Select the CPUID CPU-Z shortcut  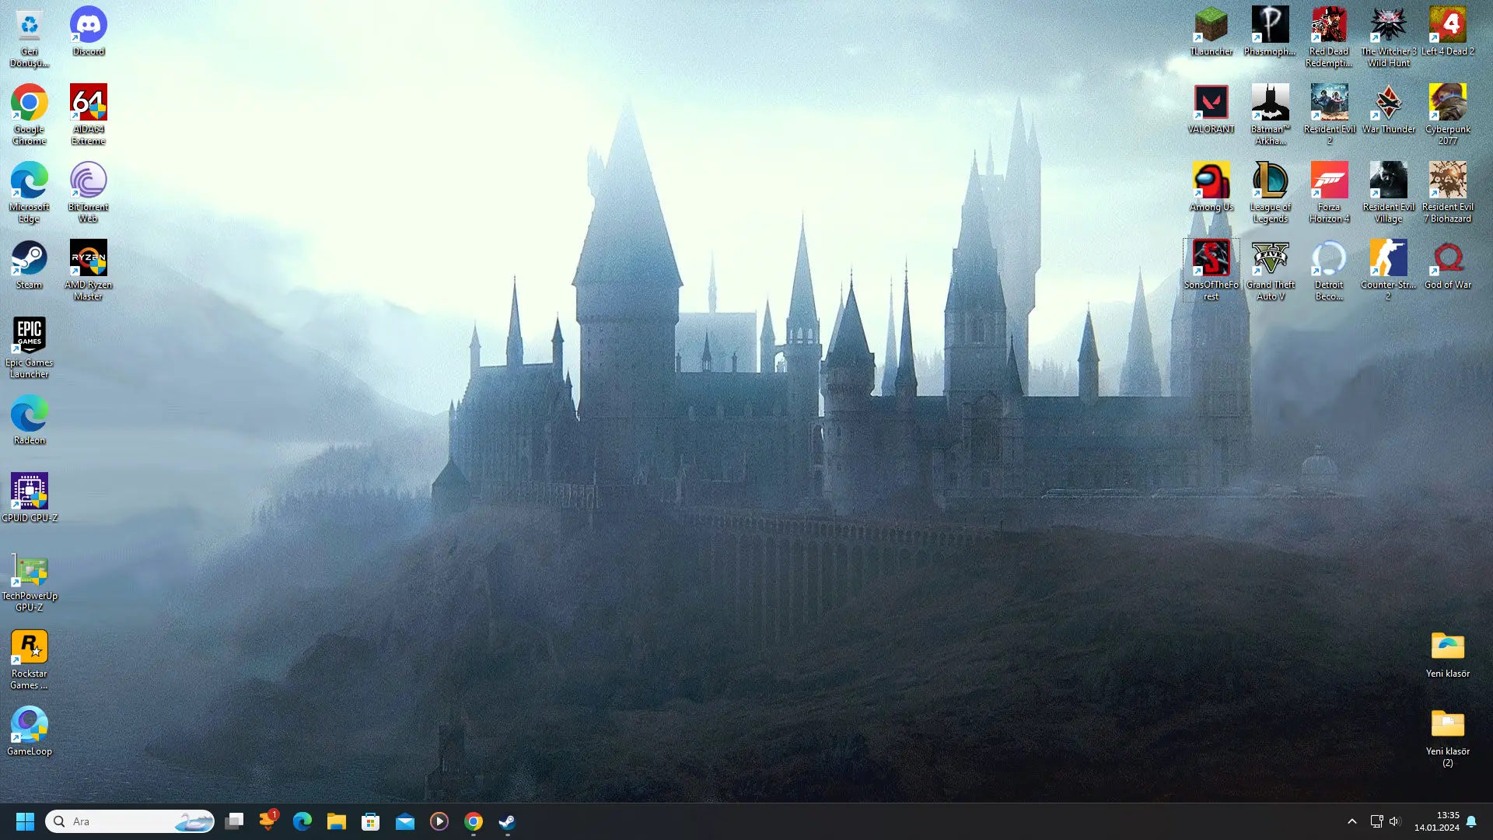[29, 499]
